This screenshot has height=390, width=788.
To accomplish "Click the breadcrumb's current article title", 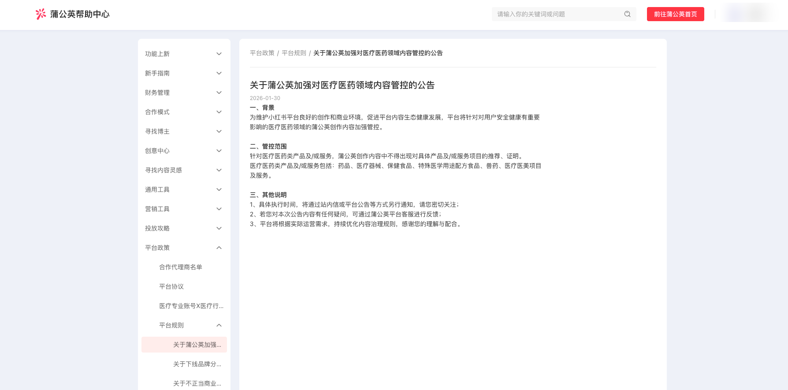I will click(x=378, y=53).
